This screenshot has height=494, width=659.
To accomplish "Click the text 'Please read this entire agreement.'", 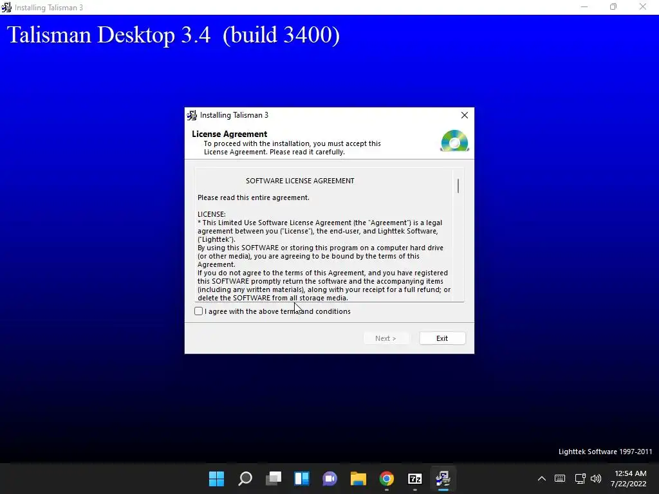I will 254,197.
